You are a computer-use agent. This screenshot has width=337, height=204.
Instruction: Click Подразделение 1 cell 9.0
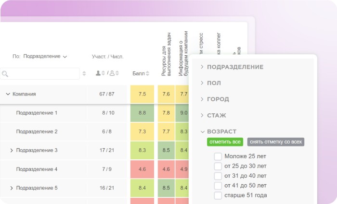[182, 113]
